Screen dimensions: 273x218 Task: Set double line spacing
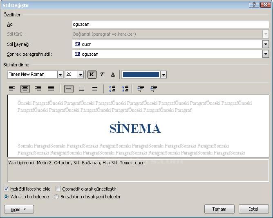click(x=95, y=89)
